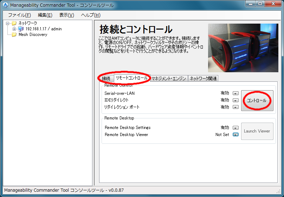Open the Serial-over-LAN setting dropdown button

pos(235,93)
